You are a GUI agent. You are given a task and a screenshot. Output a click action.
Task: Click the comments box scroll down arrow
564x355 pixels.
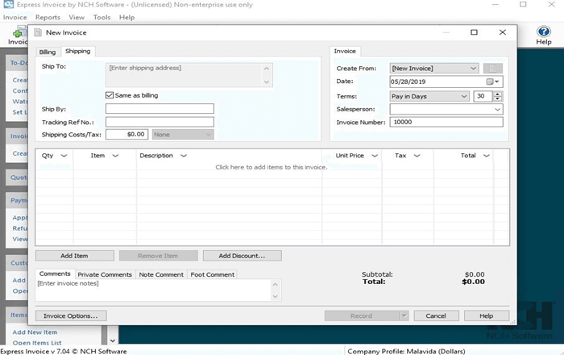tap(276, 296)
